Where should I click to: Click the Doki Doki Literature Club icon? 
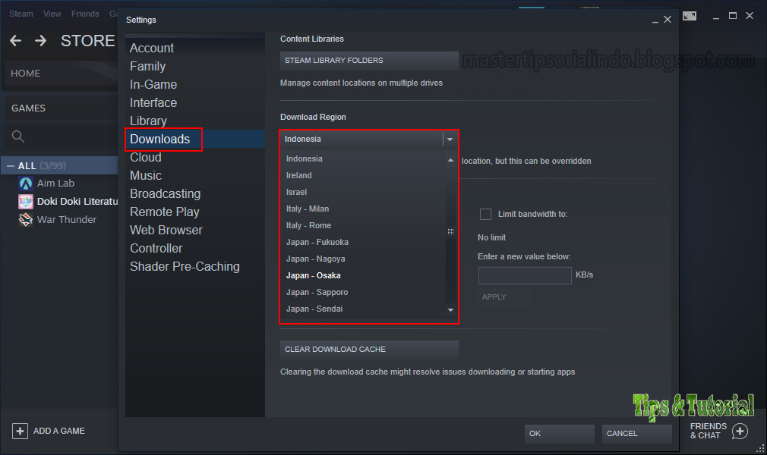[x=25, y=202]
